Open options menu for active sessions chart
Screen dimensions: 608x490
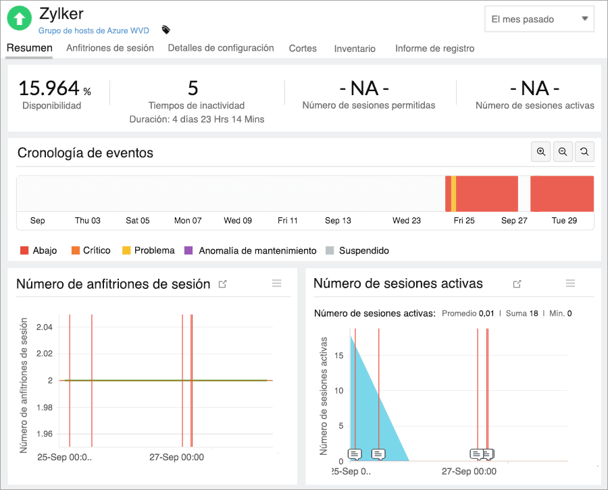coord(569,283)
